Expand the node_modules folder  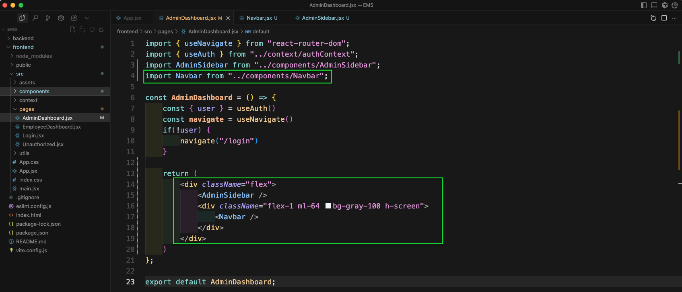point(34,56)
